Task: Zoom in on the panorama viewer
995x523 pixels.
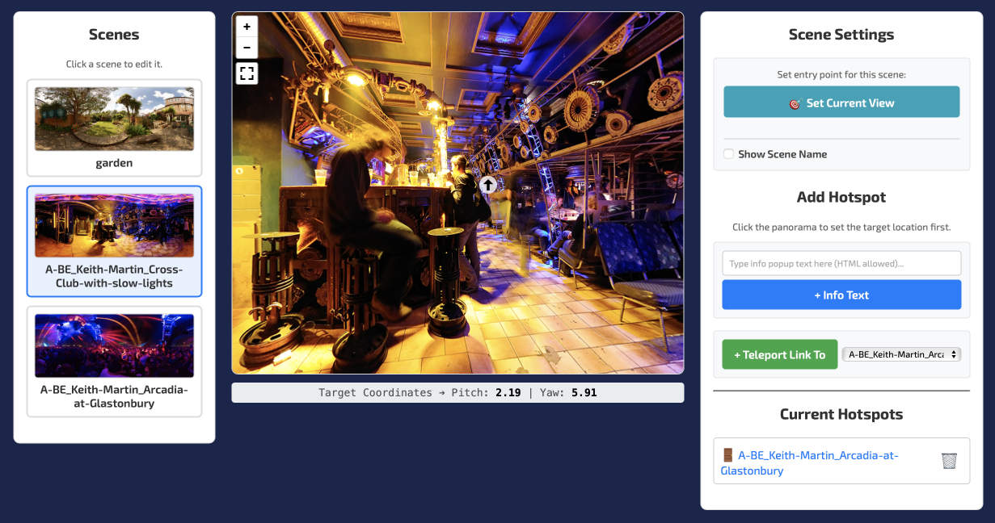Action: (x=247, y=27)
